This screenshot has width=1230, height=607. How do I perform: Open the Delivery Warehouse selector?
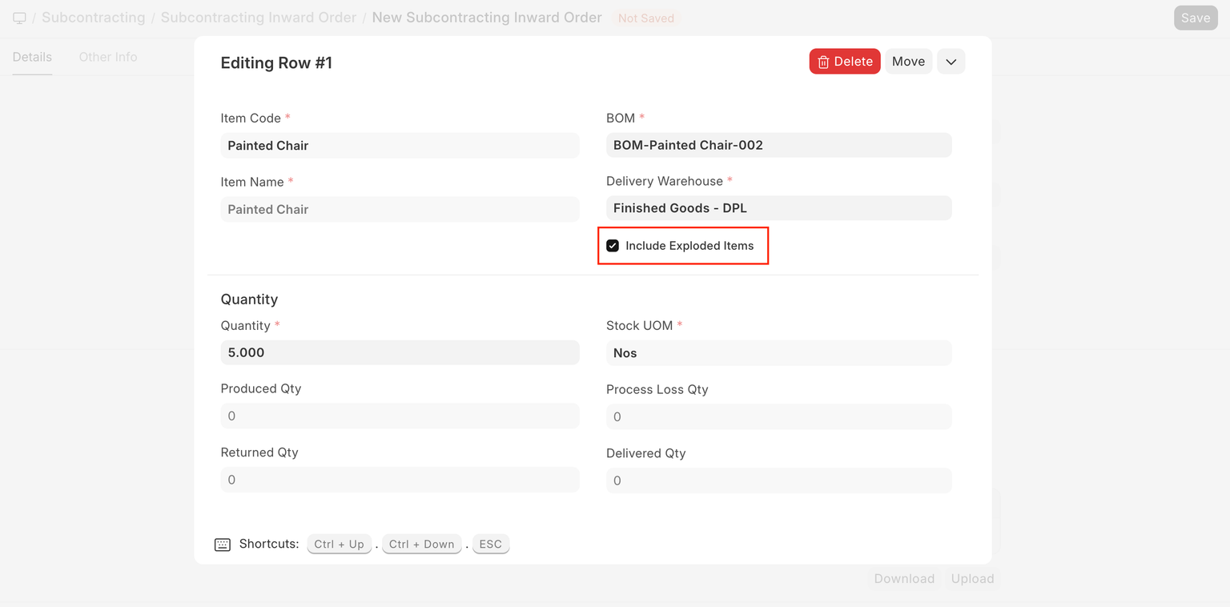[x=778, y=208]
